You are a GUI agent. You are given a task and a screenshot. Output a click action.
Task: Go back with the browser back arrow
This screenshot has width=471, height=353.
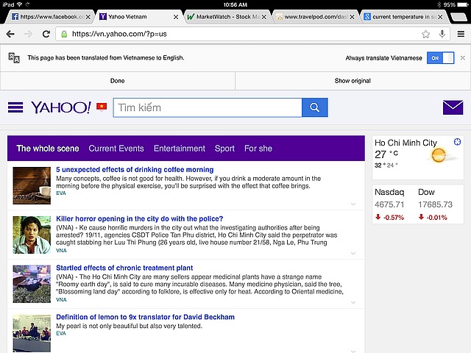click(10, 34)
